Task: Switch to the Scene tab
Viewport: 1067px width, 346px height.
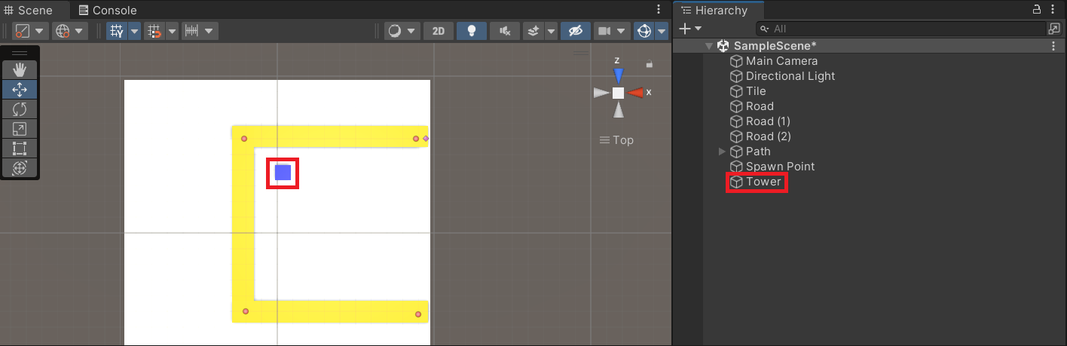Action: coord(35,10)
